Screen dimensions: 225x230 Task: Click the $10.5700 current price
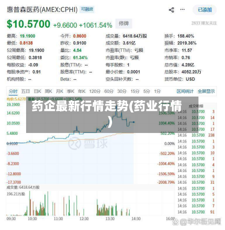click(x=28, y=24)
